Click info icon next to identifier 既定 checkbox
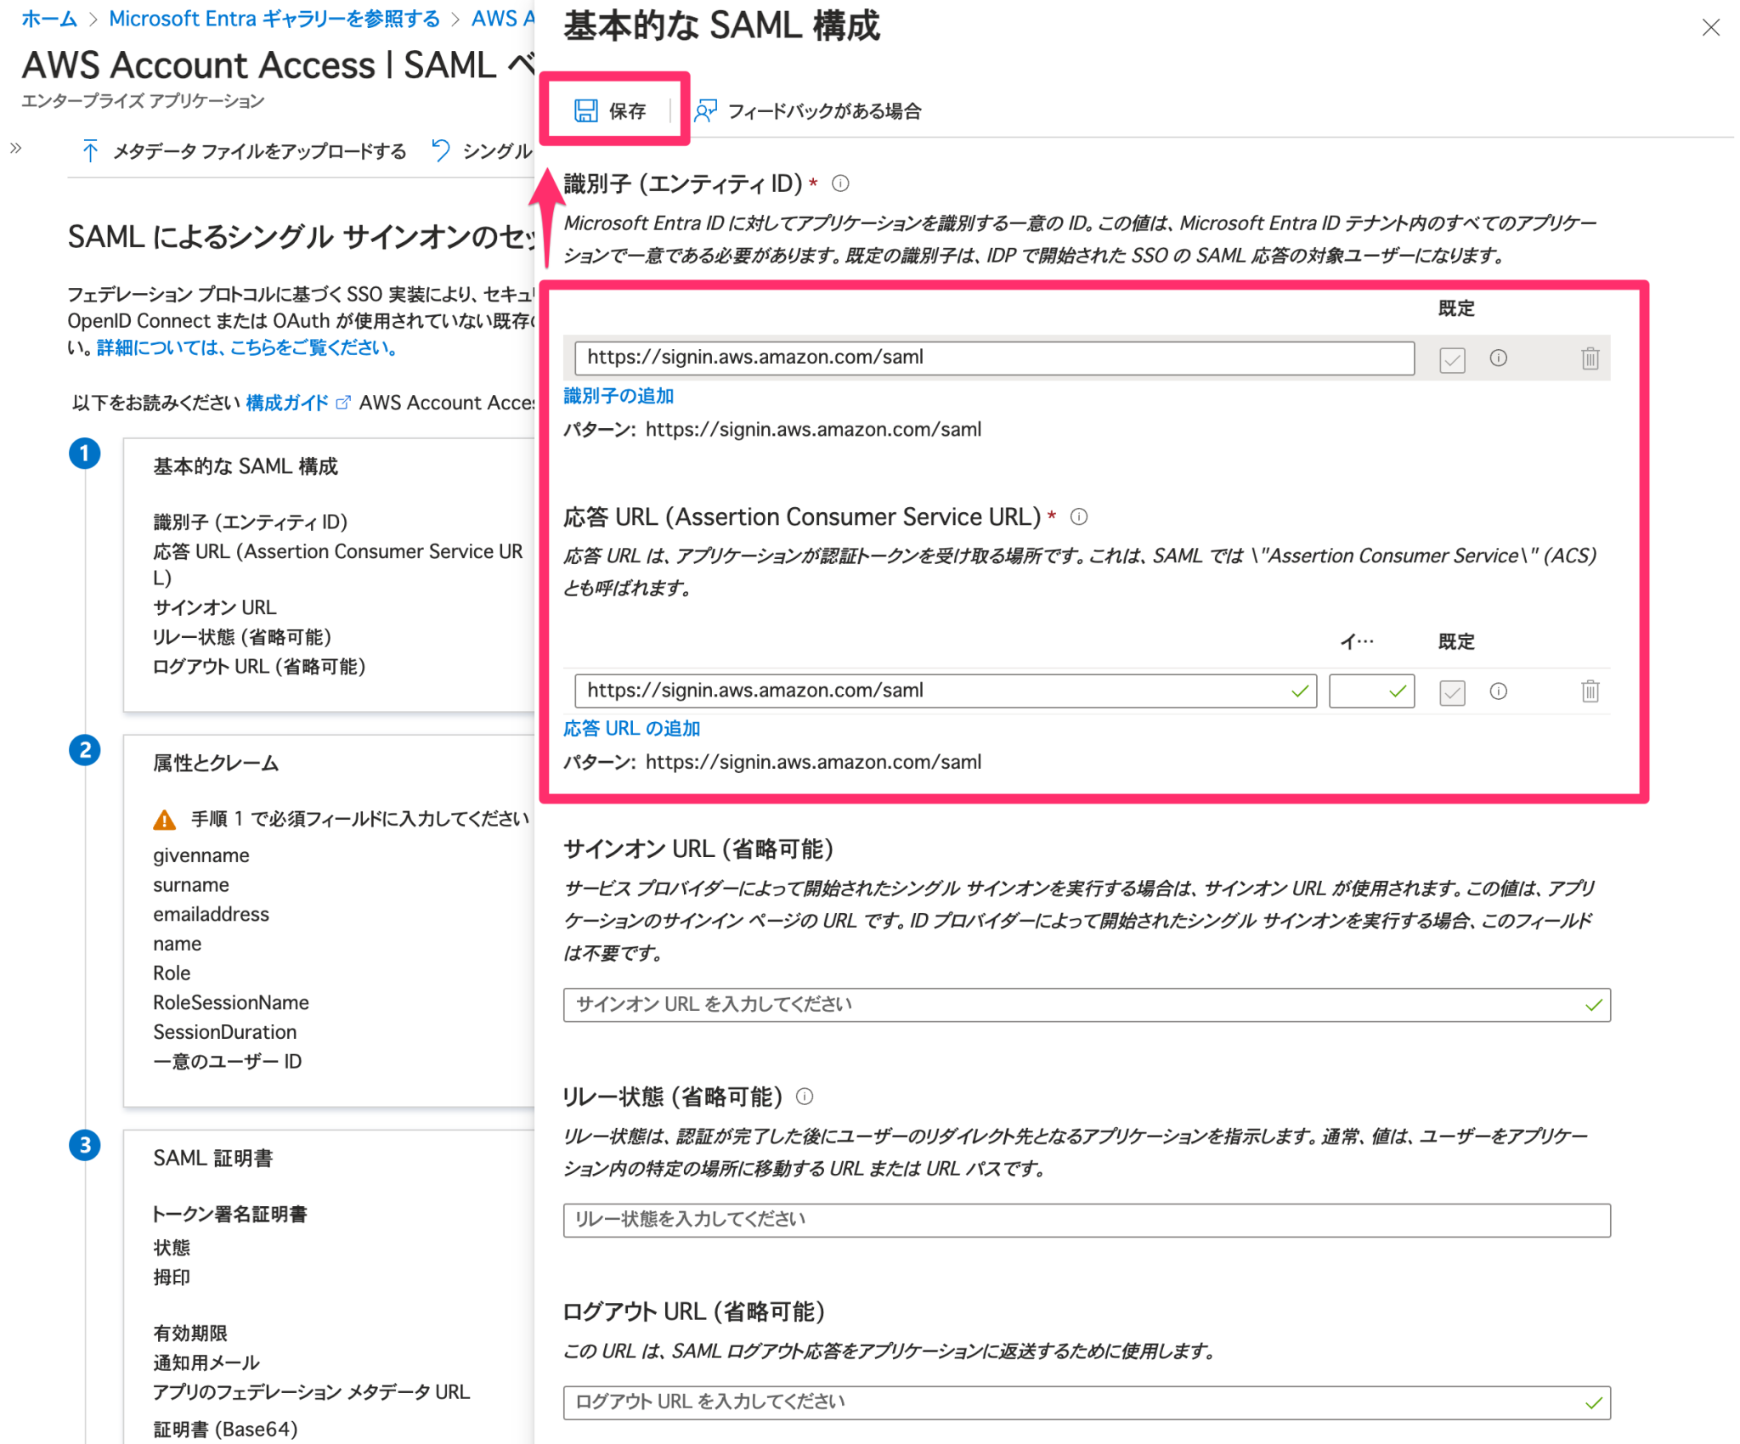1740x1444 pixels. click(x=1499, y=358)
